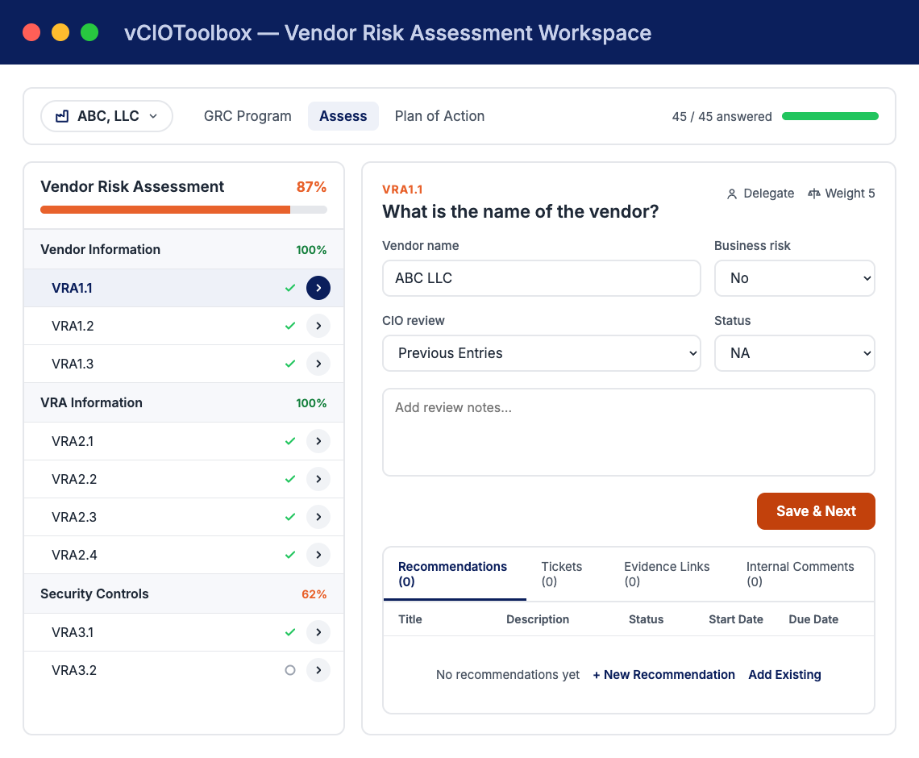Click the green checkmark on VRA1.1
The image size is (919, 758).
click(290, 288)
